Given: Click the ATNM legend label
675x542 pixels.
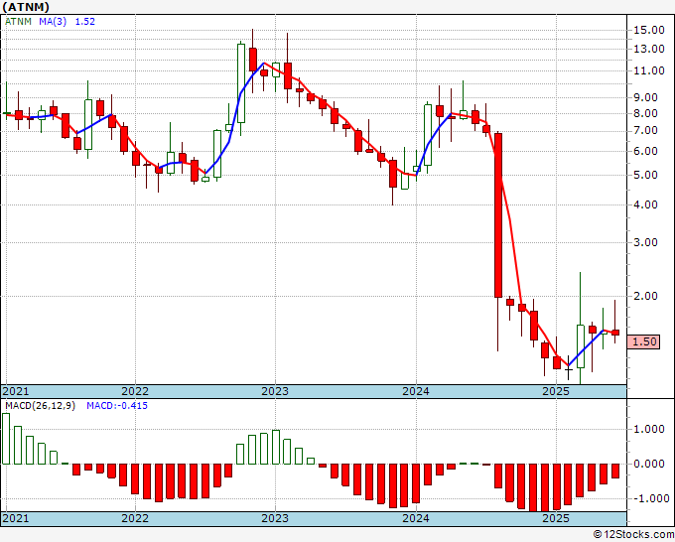Looking at the screenshot, I should pyautogui.click(x=18, y=22).
